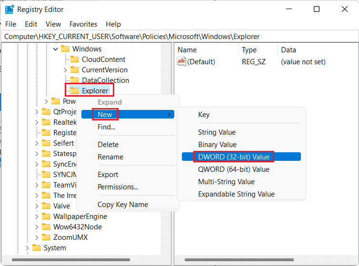
Task: Expand the System tree node
Action: pos(27,248)
